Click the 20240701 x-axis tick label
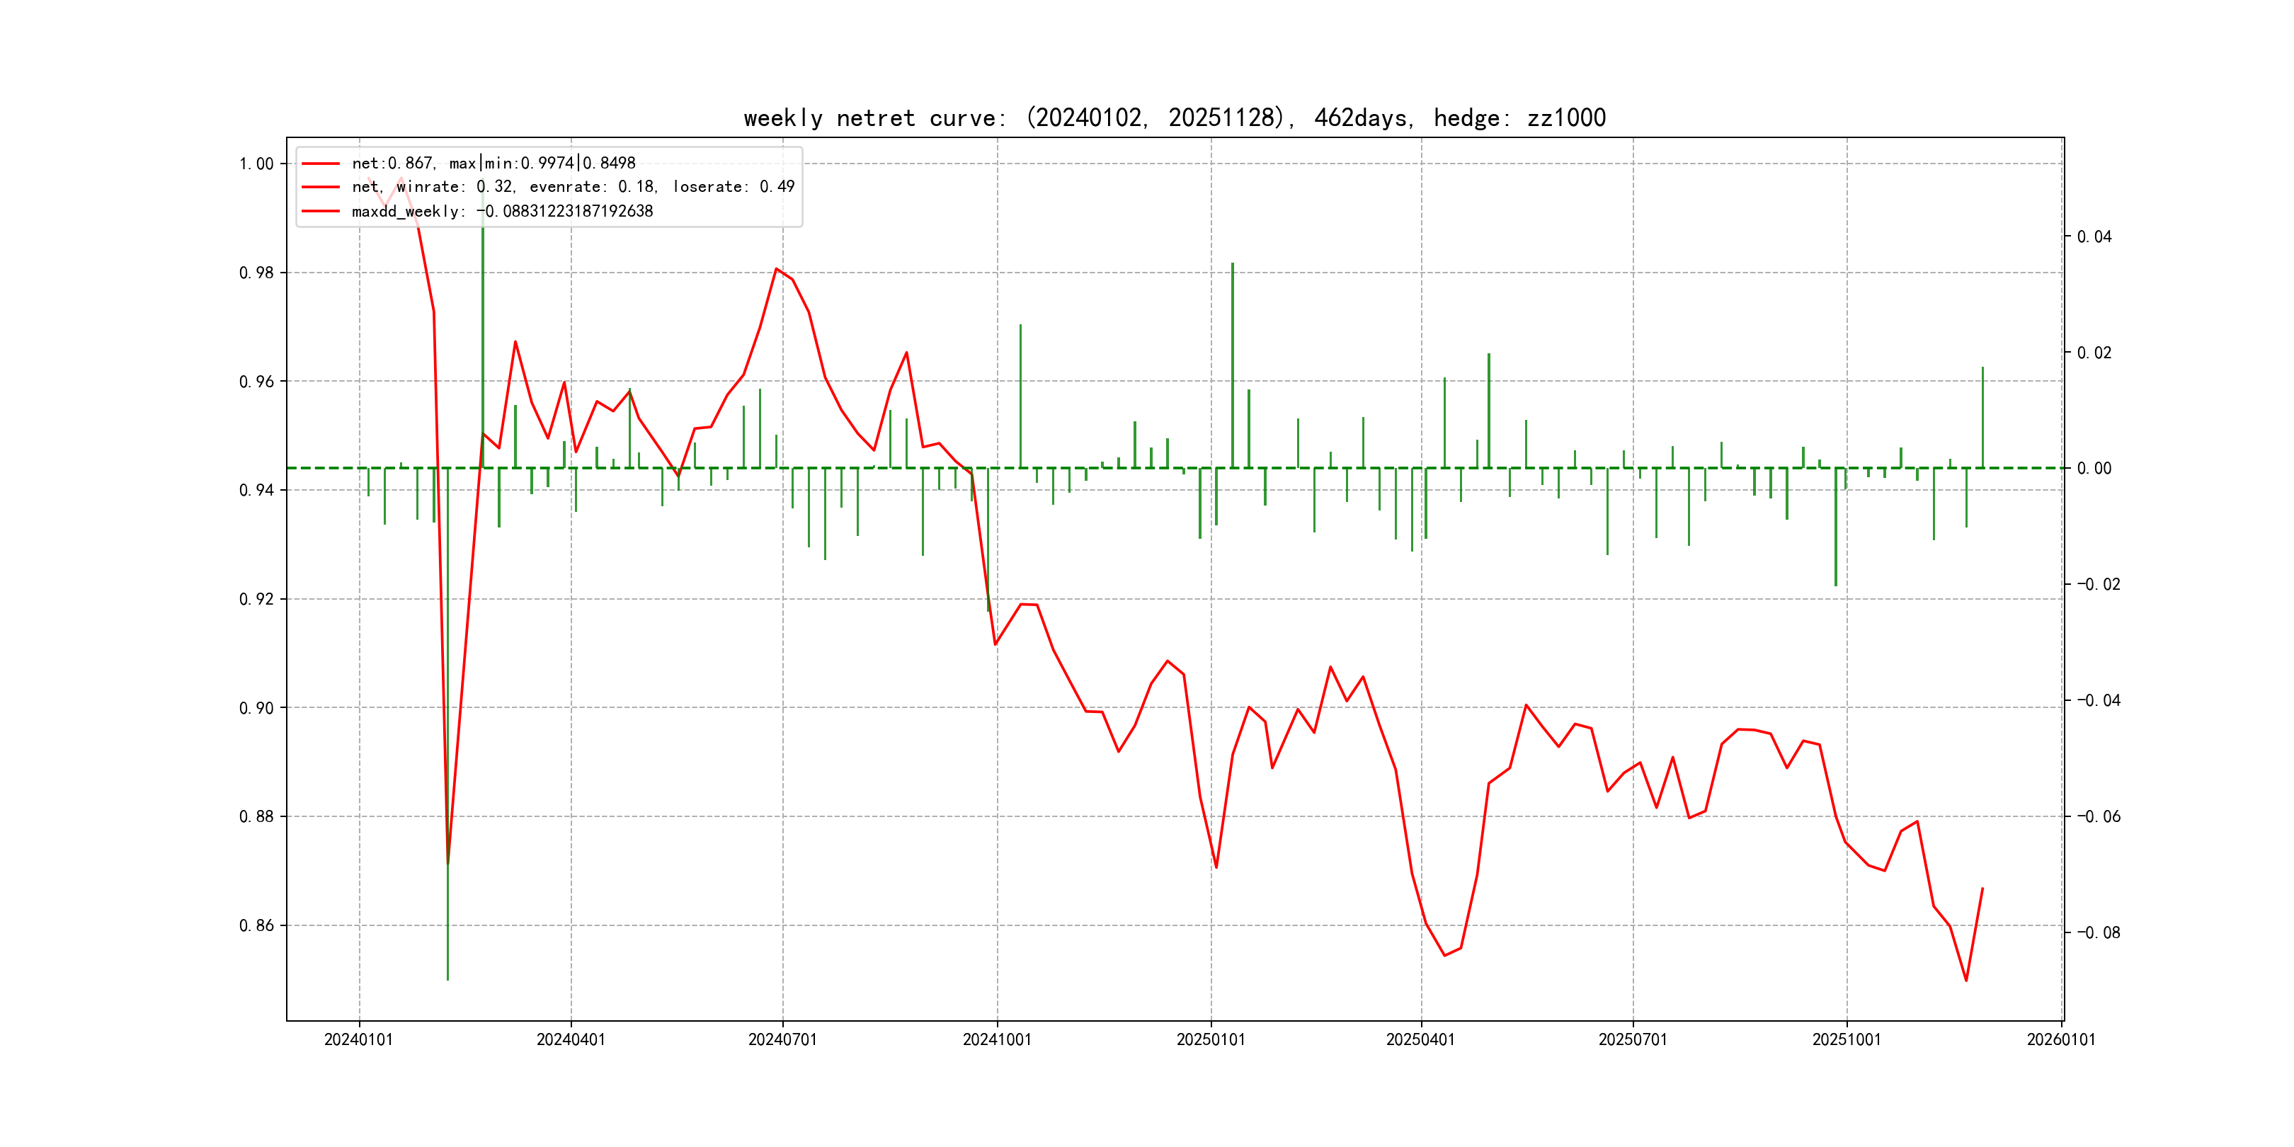The height and width of the screenshot is (1147, 2294). tap(782, 1039)
